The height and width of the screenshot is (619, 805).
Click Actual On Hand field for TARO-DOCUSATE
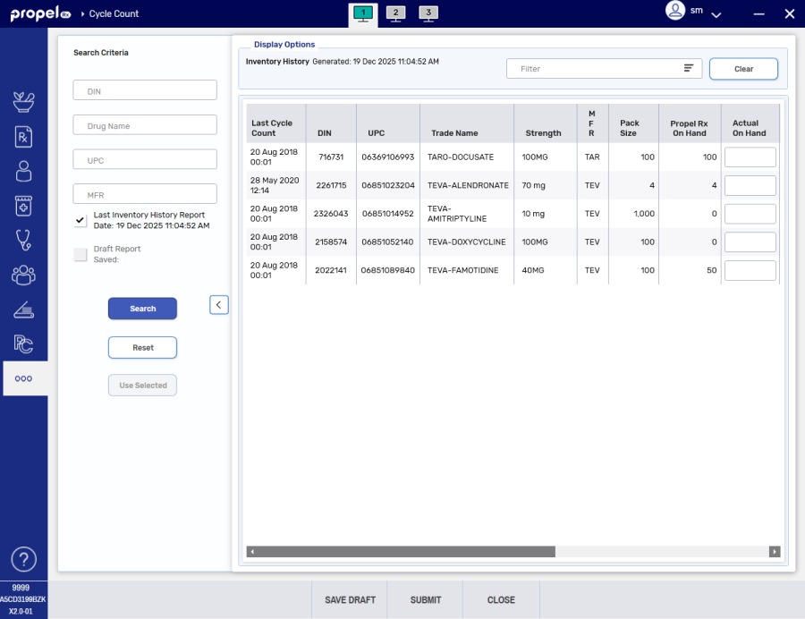pyautogui.click(x=750, y=157)
